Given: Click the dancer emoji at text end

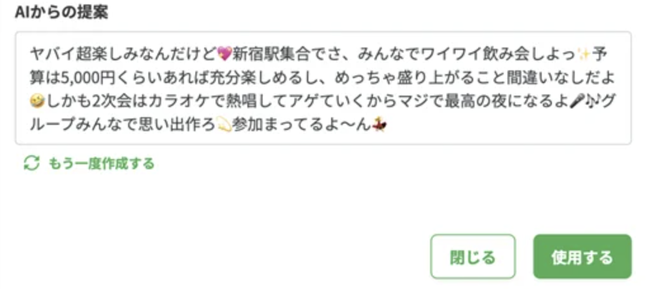Looking at the screenshot, I should pyautogui.click(x=379, y=124).
